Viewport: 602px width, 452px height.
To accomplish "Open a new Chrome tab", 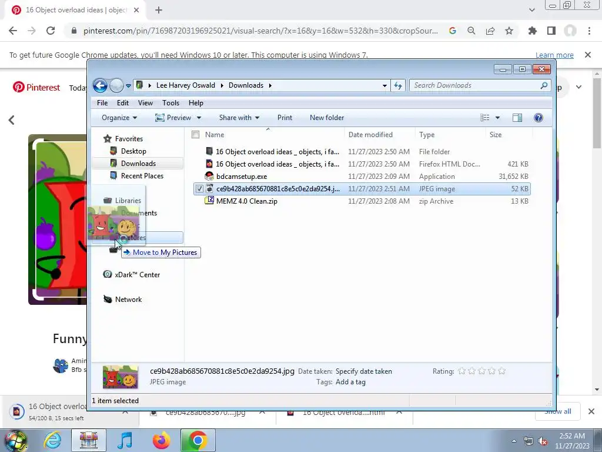I will (x=159, y=10).
